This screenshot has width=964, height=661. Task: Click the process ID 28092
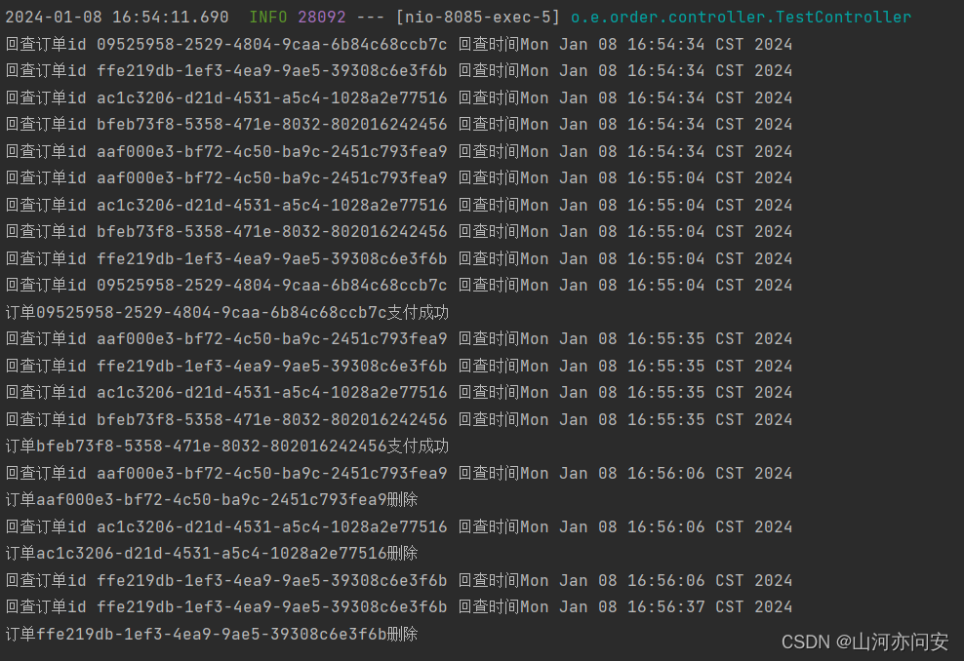click(x=322, y=18)
